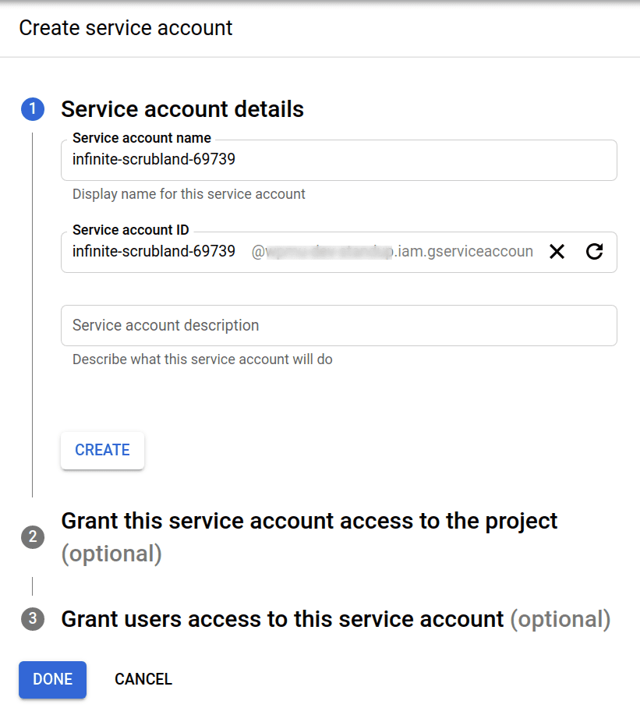Focus the Service account name field
The height and width of the screenshot is (722, 640).
point(339,160)
